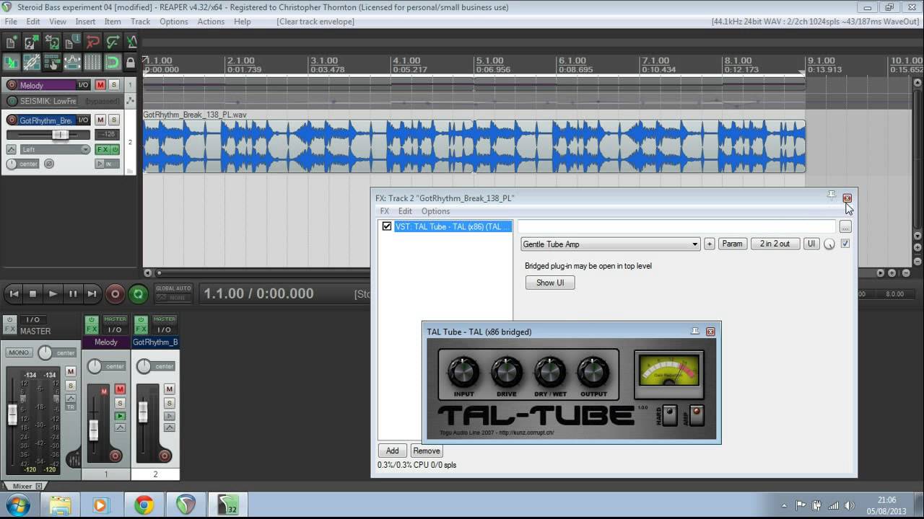Click the Stop transport button
Image resolution: width=924 pixels, height=519 pixels.
point(32,293)
